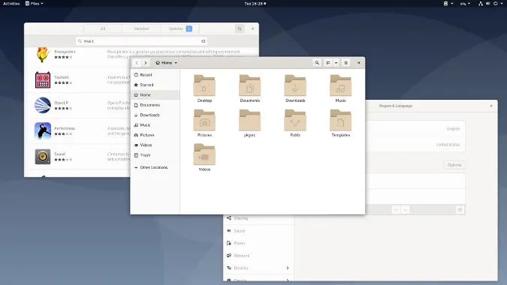Viewport: 507px width, 285px height.
Task: Open the Desktop folder
Action: pos(204,88)
